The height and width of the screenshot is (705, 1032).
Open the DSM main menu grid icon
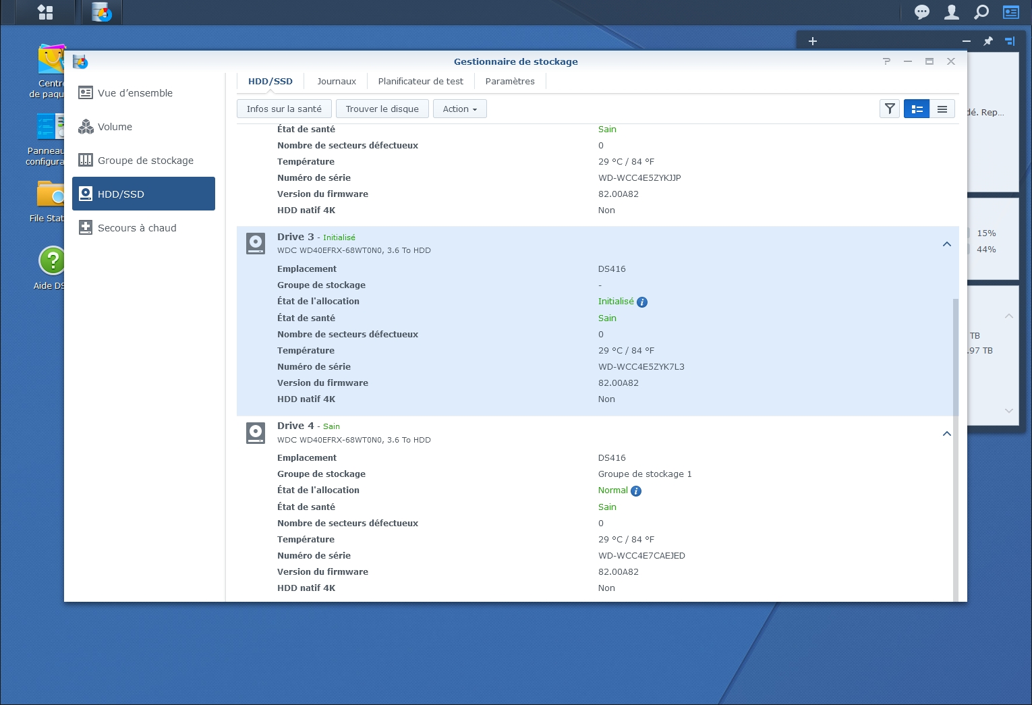pyautogui.click(x=45, y=12)
